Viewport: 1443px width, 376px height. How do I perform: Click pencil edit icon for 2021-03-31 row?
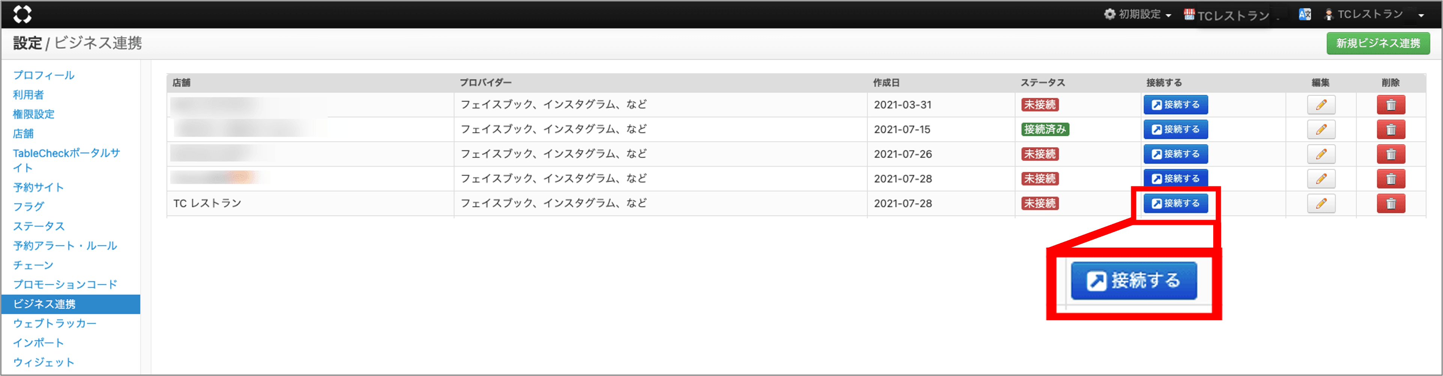[x=1321, y=105]
